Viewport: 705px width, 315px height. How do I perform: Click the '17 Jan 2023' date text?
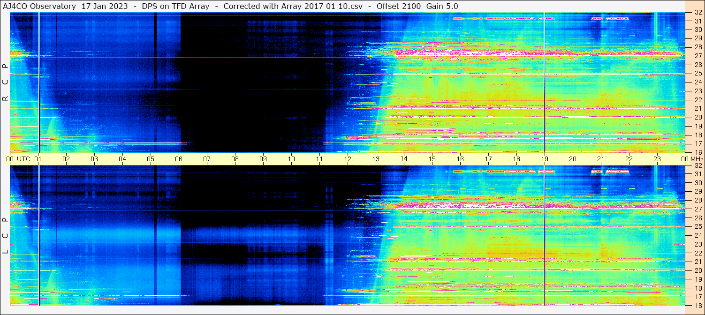(105, 6)
